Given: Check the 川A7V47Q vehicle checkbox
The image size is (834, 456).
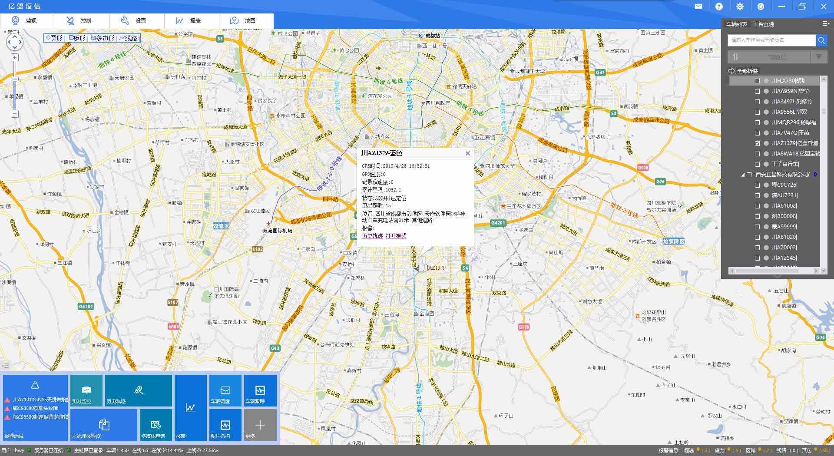Looking at the screenshot, I should point(757,133).
